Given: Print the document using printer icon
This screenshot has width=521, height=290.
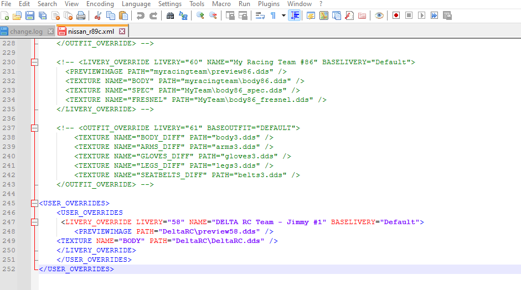Looking at the screenshot, I should [81, 15].
